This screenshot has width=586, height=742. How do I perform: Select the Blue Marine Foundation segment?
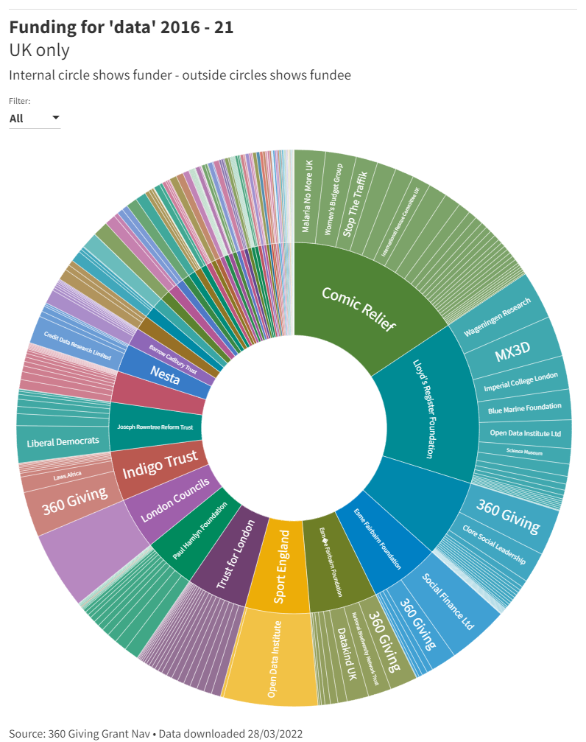pos(524,408)
